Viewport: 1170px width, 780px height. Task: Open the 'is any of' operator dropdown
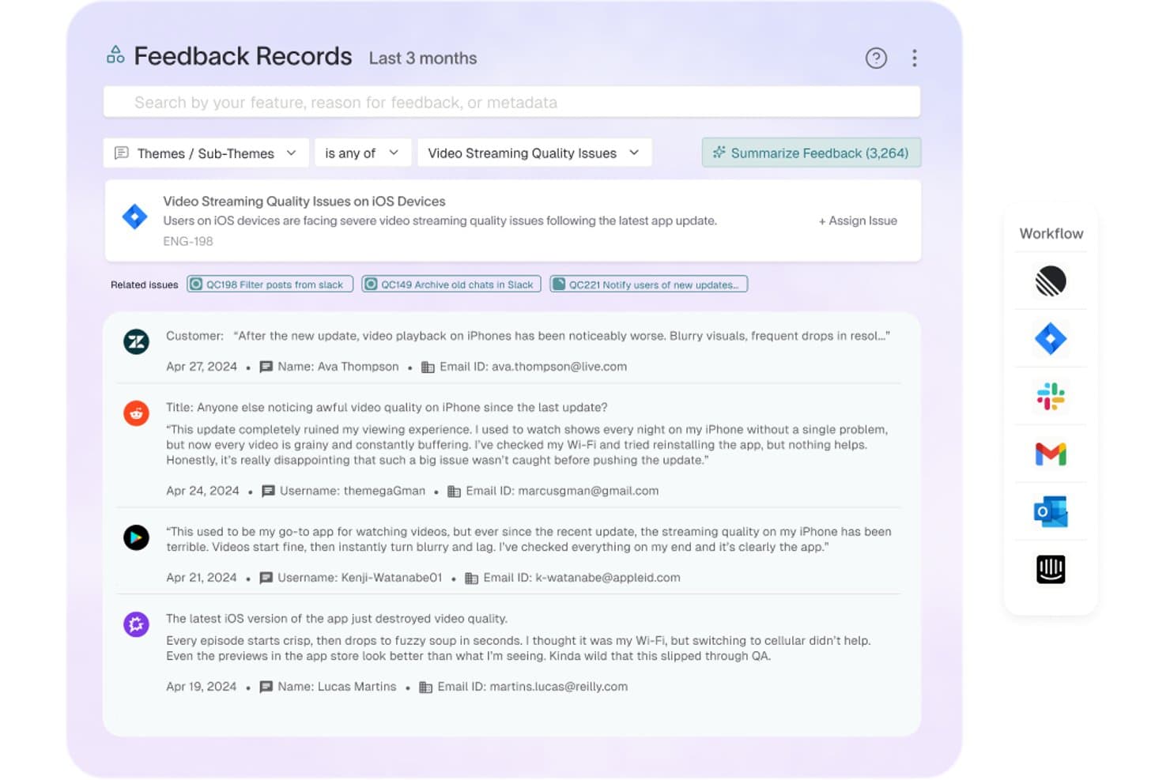tap(363, 153)
